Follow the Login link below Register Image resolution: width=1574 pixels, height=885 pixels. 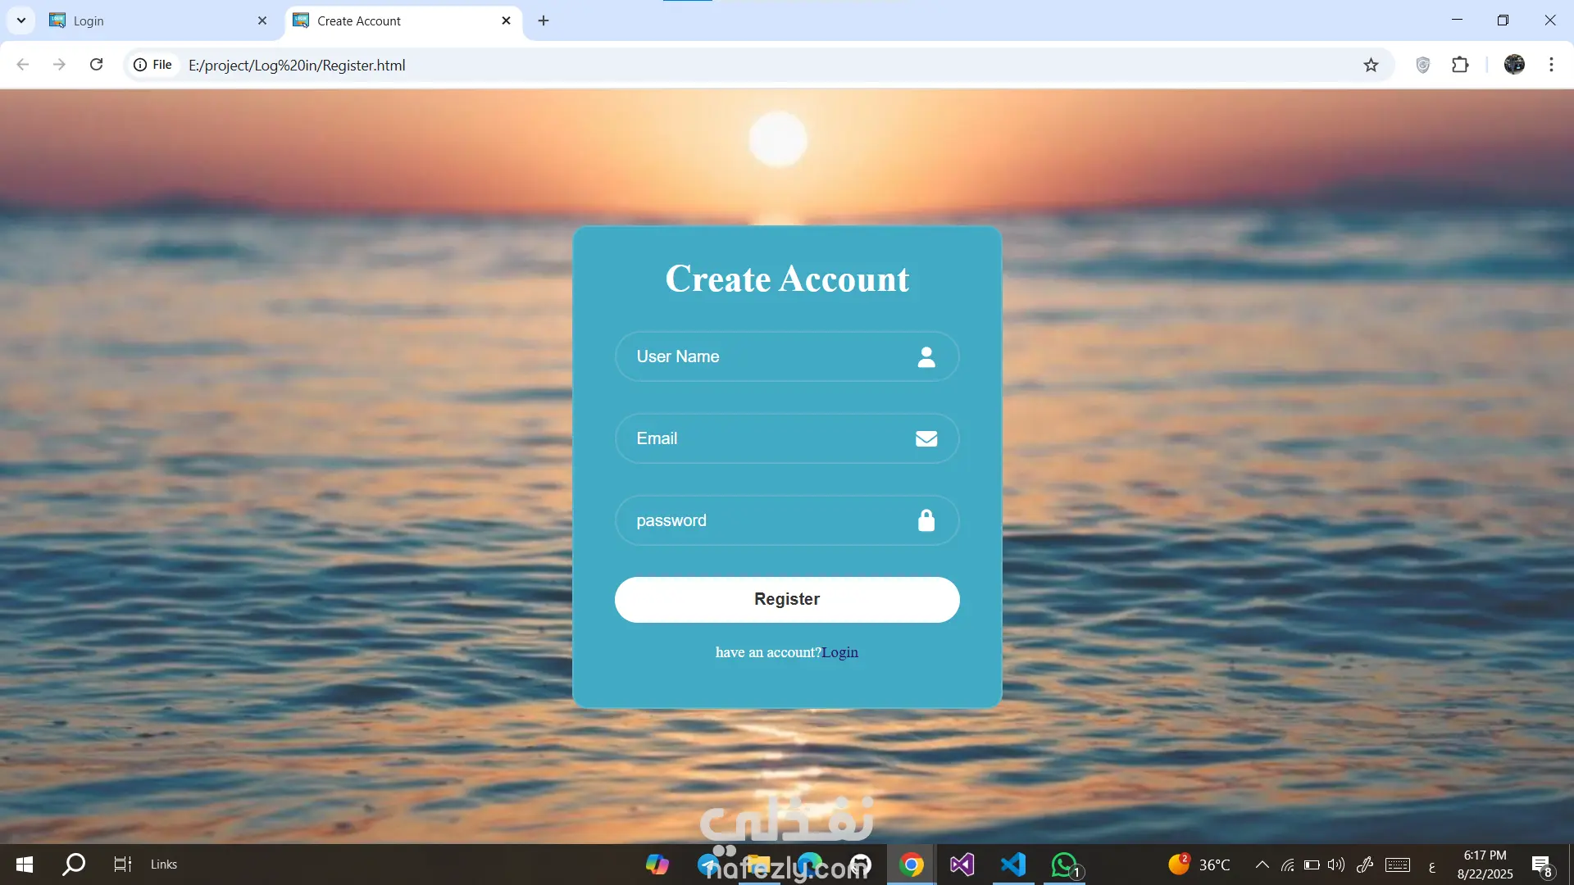coord(840,652)
